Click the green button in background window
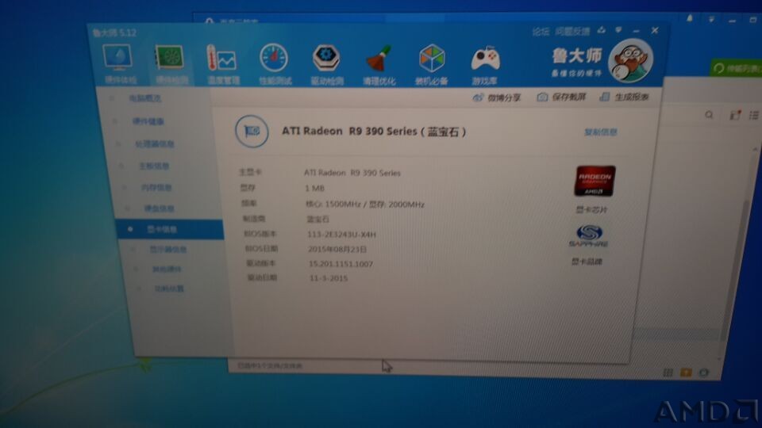Screen dimensions: 762x428 [736, 68]
